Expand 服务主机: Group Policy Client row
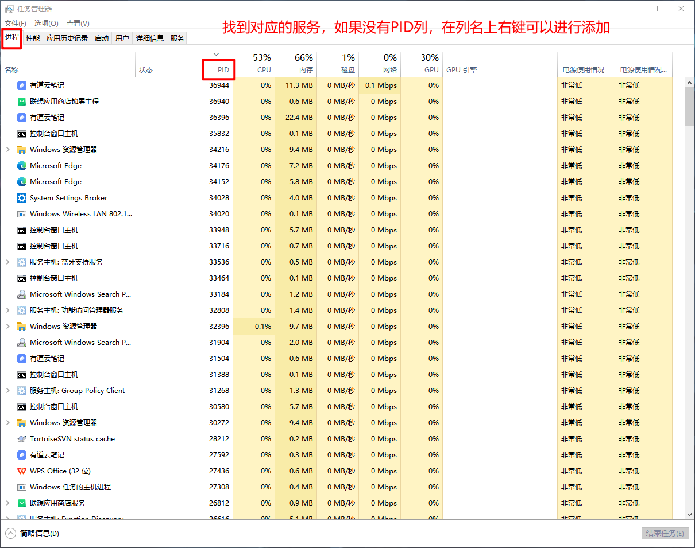Screen dimensions: 695x548 7,390
